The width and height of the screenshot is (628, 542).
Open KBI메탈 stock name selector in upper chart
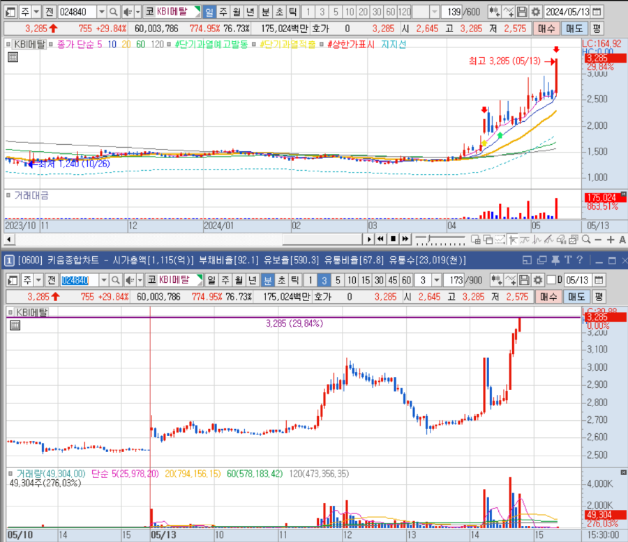pyautogui.click(x=172, y=12)
